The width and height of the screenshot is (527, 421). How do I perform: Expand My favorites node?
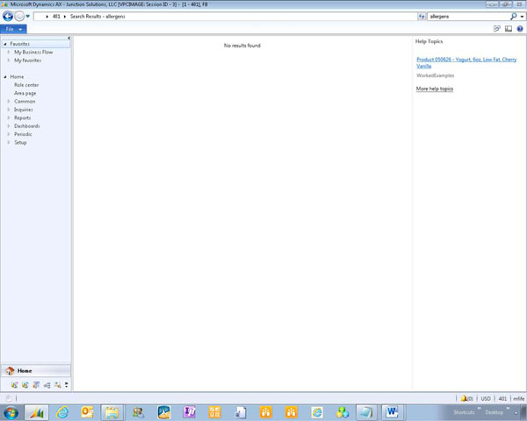pyautogui.click(x=9, y=61)
